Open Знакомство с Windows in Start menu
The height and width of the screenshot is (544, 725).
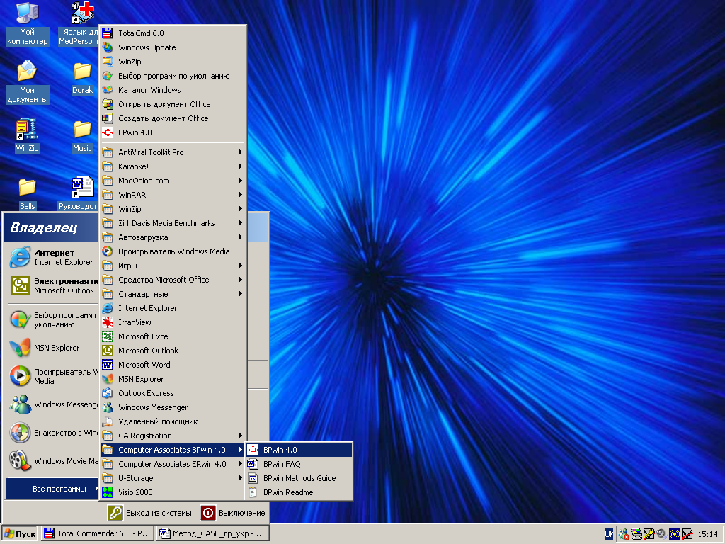pos(54,433)
